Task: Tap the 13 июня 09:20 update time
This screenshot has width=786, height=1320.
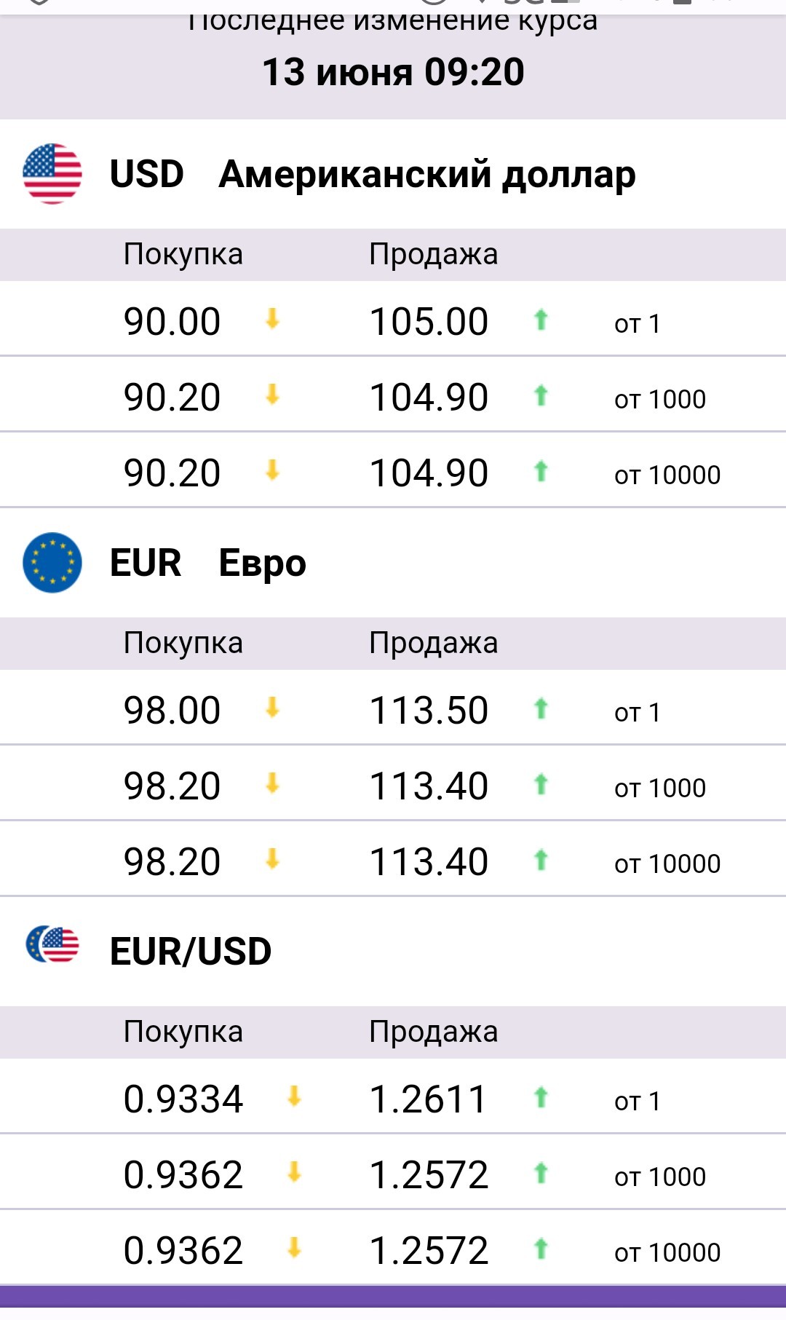Action: (393, 72)
